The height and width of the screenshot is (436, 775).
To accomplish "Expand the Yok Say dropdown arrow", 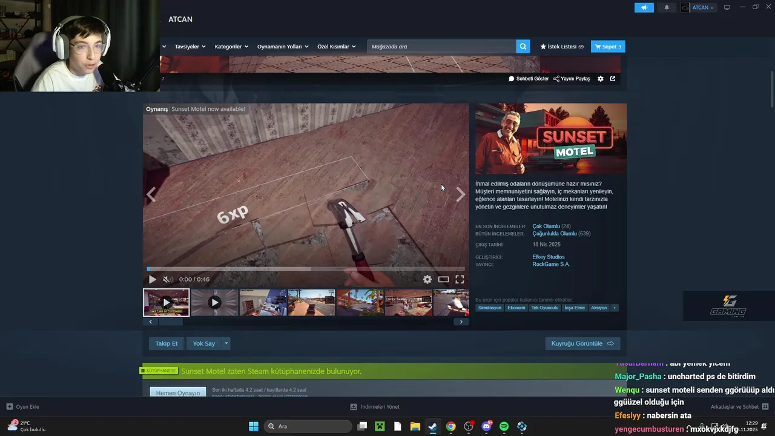I will (x=226, y=343).
